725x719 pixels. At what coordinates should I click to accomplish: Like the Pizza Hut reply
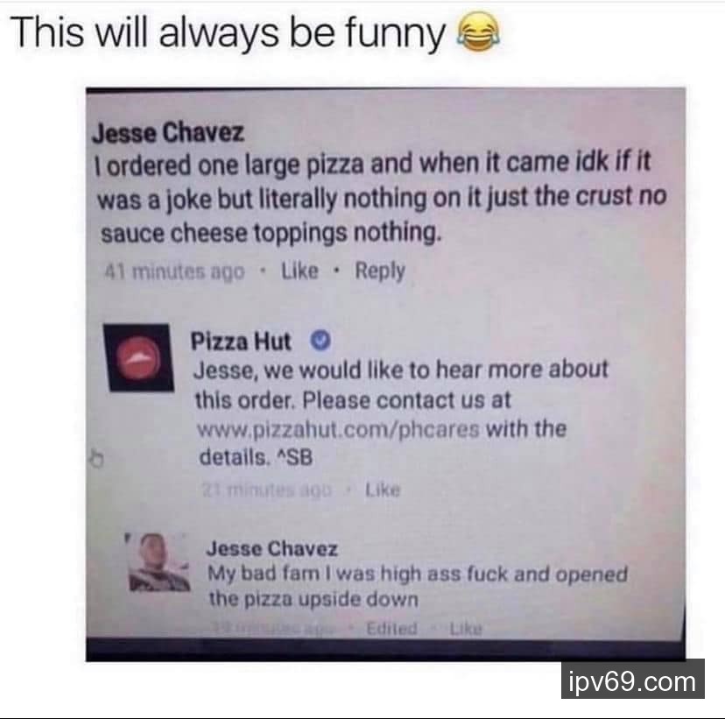click(x=383, y=490)
